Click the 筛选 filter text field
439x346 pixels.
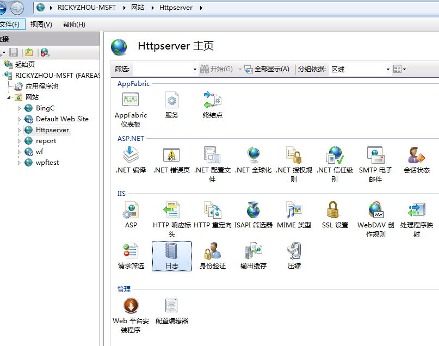pyautogui.click(x=162, y=69)
